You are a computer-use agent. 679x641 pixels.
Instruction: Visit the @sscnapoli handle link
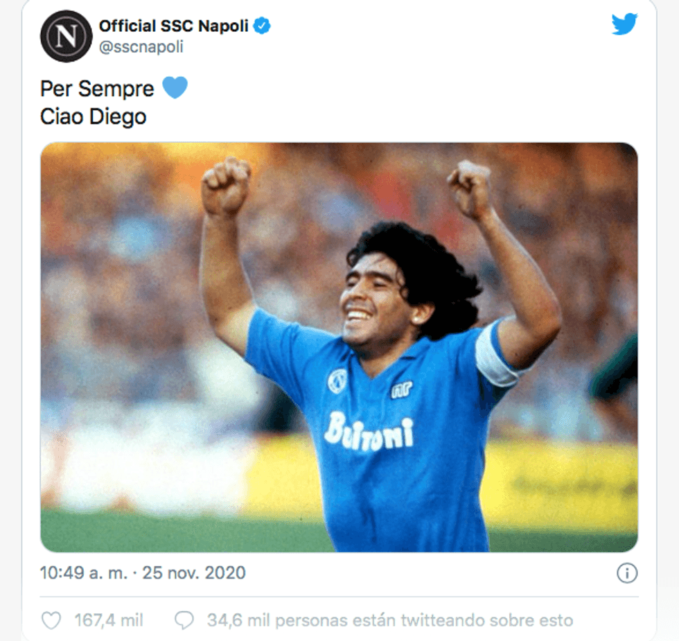(141, 47)
